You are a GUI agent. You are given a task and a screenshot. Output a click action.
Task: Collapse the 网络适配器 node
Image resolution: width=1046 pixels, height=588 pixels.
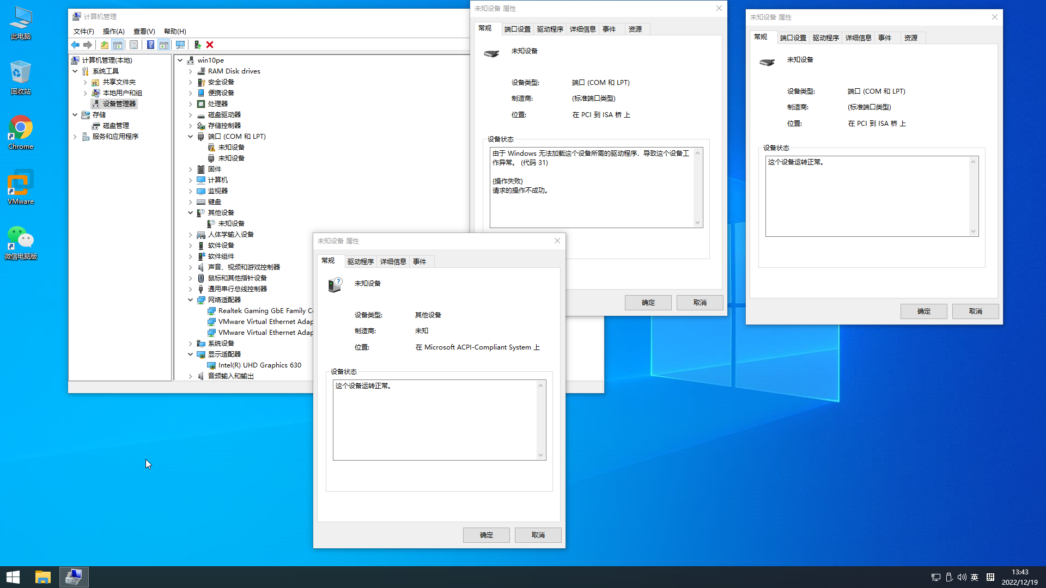click(x=190, y=300)
